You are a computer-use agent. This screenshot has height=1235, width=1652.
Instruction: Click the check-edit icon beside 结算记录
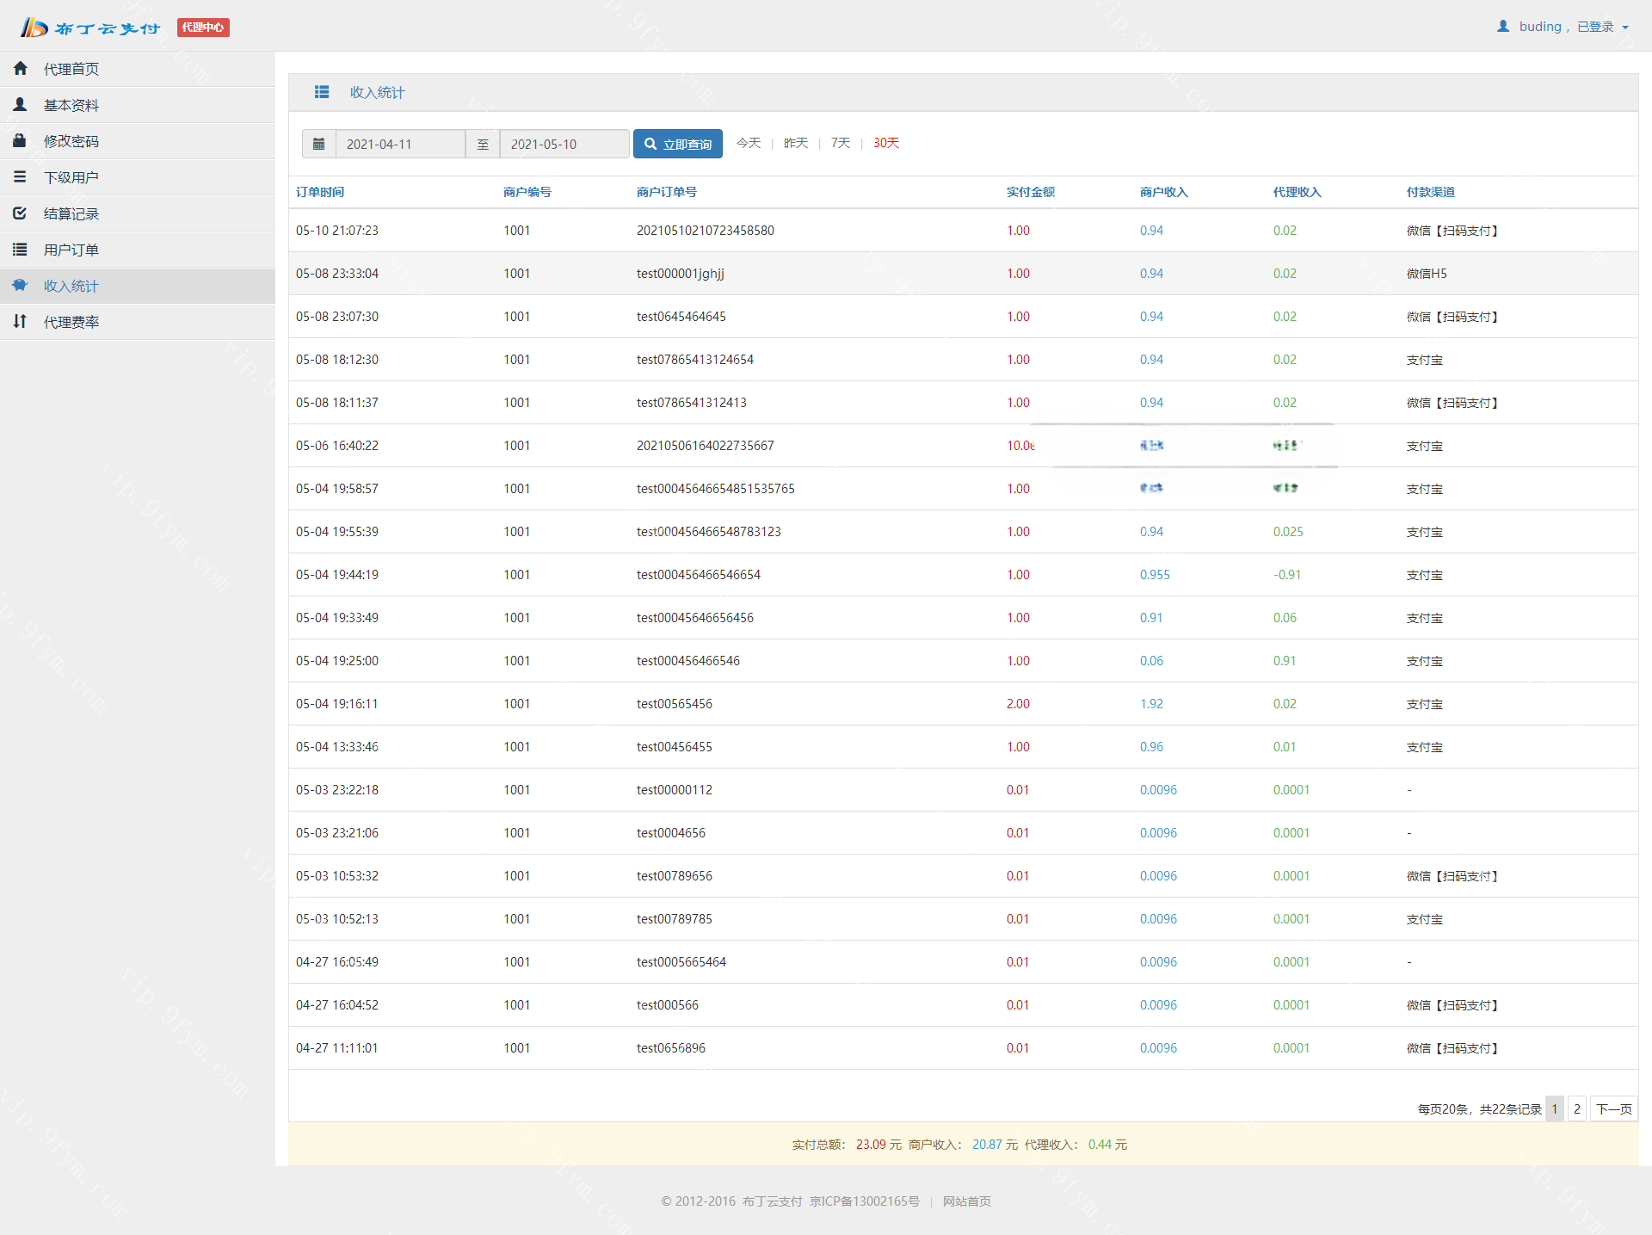pyautogui.click(x=21, y=213)
